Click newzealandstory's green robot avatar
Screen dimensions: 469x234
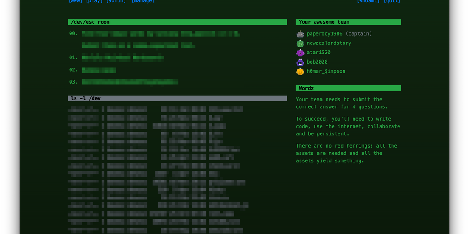[x=300, y=43]
